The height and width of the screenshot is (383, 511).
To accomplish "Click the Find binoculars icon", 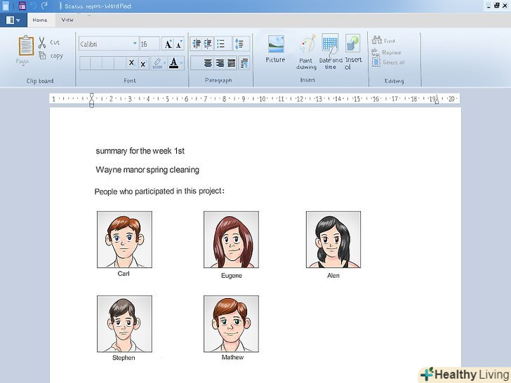I will pyautogui.click(x=376, y=41).
